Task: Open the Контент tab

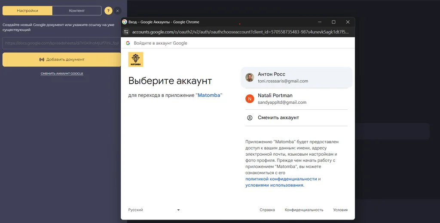Action: [x=76, y=11]
